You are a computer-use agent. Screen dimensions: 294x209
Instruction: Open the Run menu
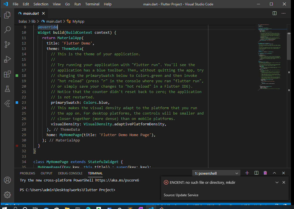(77, 4)
